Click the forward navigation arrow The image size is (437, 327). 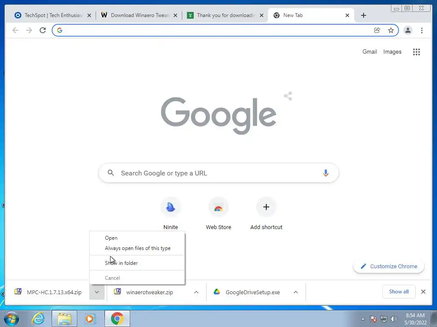[x=29, y=30]
